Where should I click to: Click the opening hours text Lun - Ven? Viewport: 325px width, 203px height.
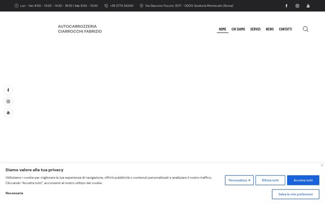(59, 6)
